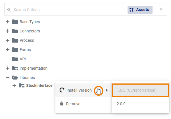Collapse the Libraries folder

(8, 78)
